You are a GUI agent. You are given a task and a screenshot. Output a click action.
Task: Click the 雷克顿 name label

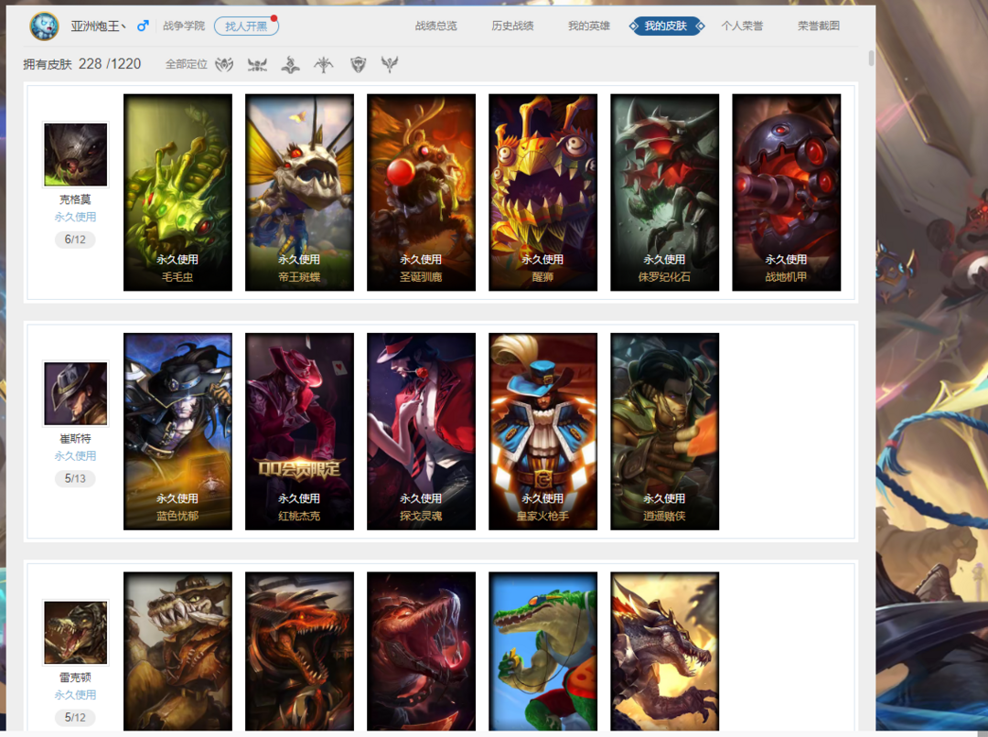75,678
